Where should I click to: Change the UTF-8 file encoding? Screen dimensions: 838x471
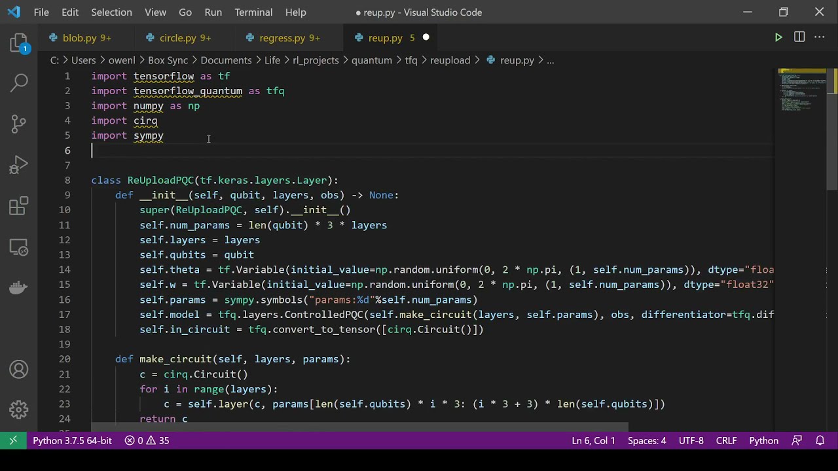[691, 441]
